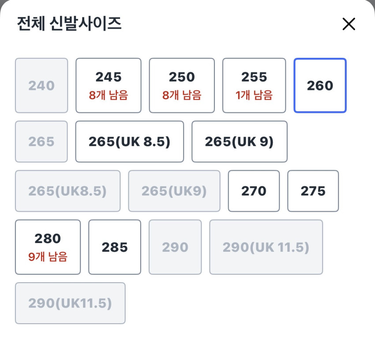The width and height of the screenshot is (375, 340).
Task: Tap greyed-out 265(UK8.5) without space
Action: [x=67, y=191]
